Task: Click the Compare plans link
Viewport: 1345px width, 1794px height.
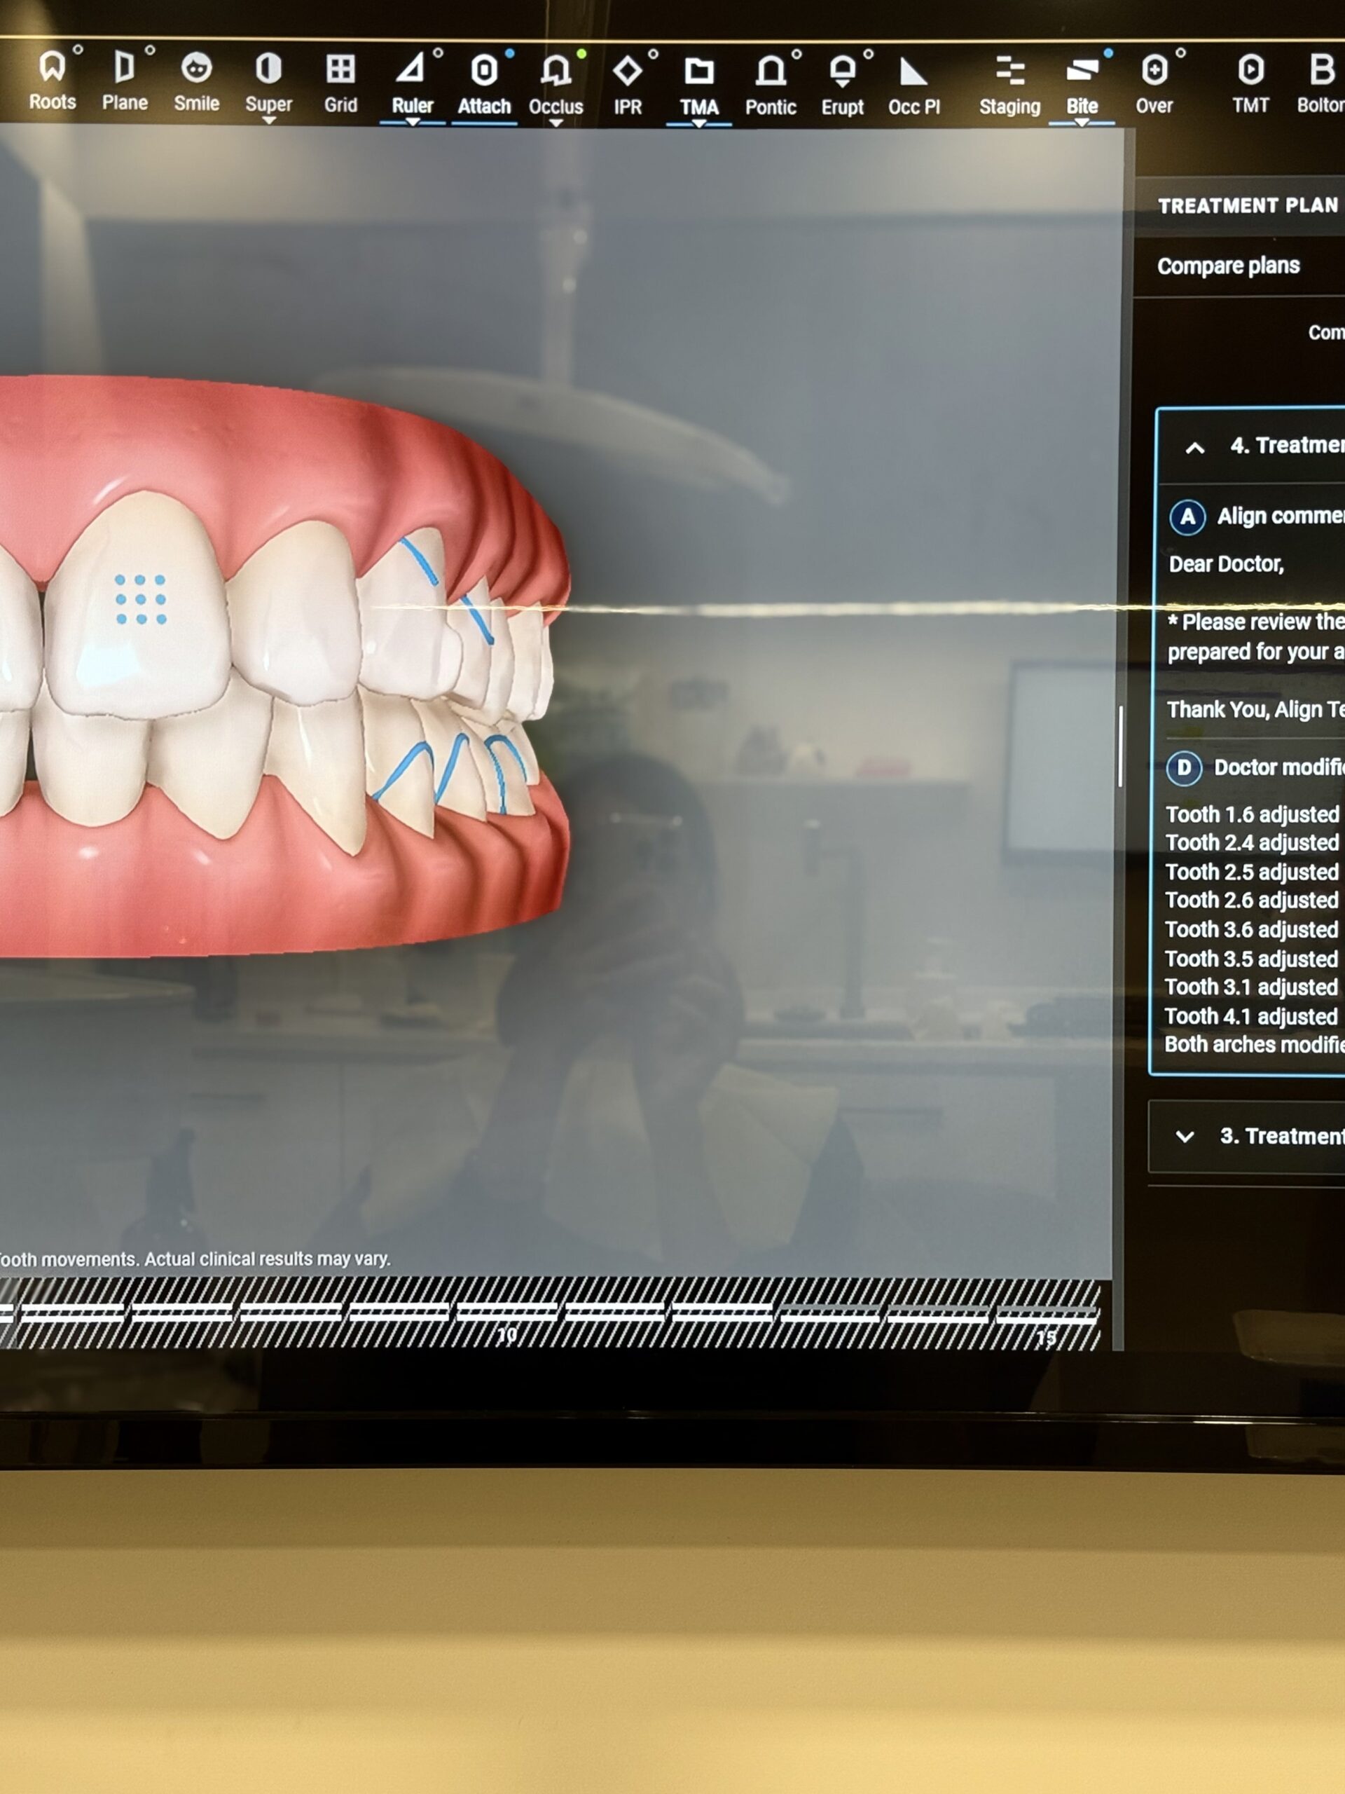Action: [x=1228, y=266]
